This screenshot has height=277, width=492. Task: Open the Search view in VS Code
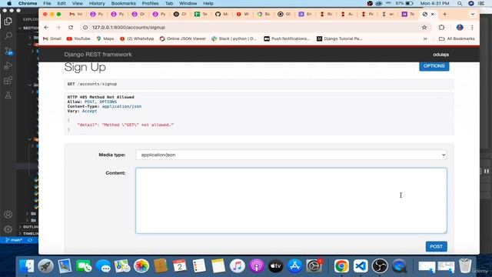8,35
